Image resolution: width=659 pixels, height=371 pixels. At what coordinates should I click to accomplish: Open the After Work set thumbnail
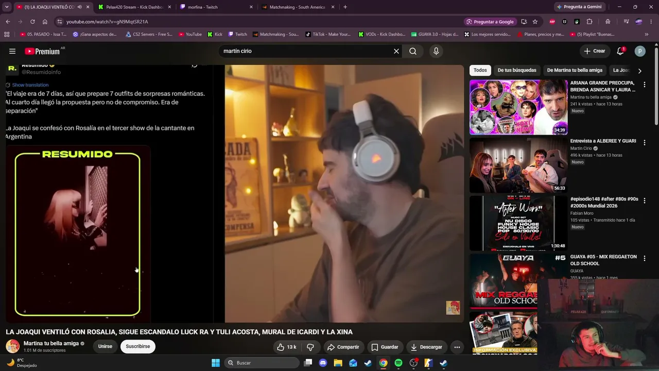tap(518, 223)
